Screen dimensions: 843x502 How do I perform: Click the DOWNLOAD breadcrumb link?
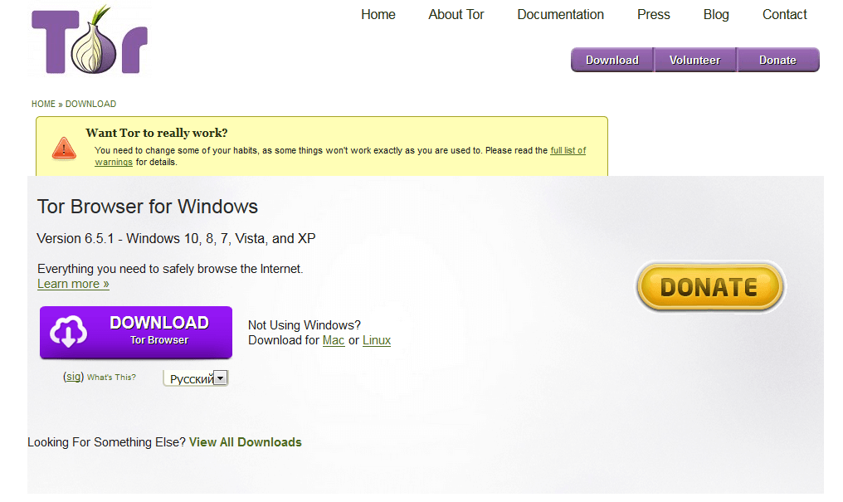(x=90, y=104)
